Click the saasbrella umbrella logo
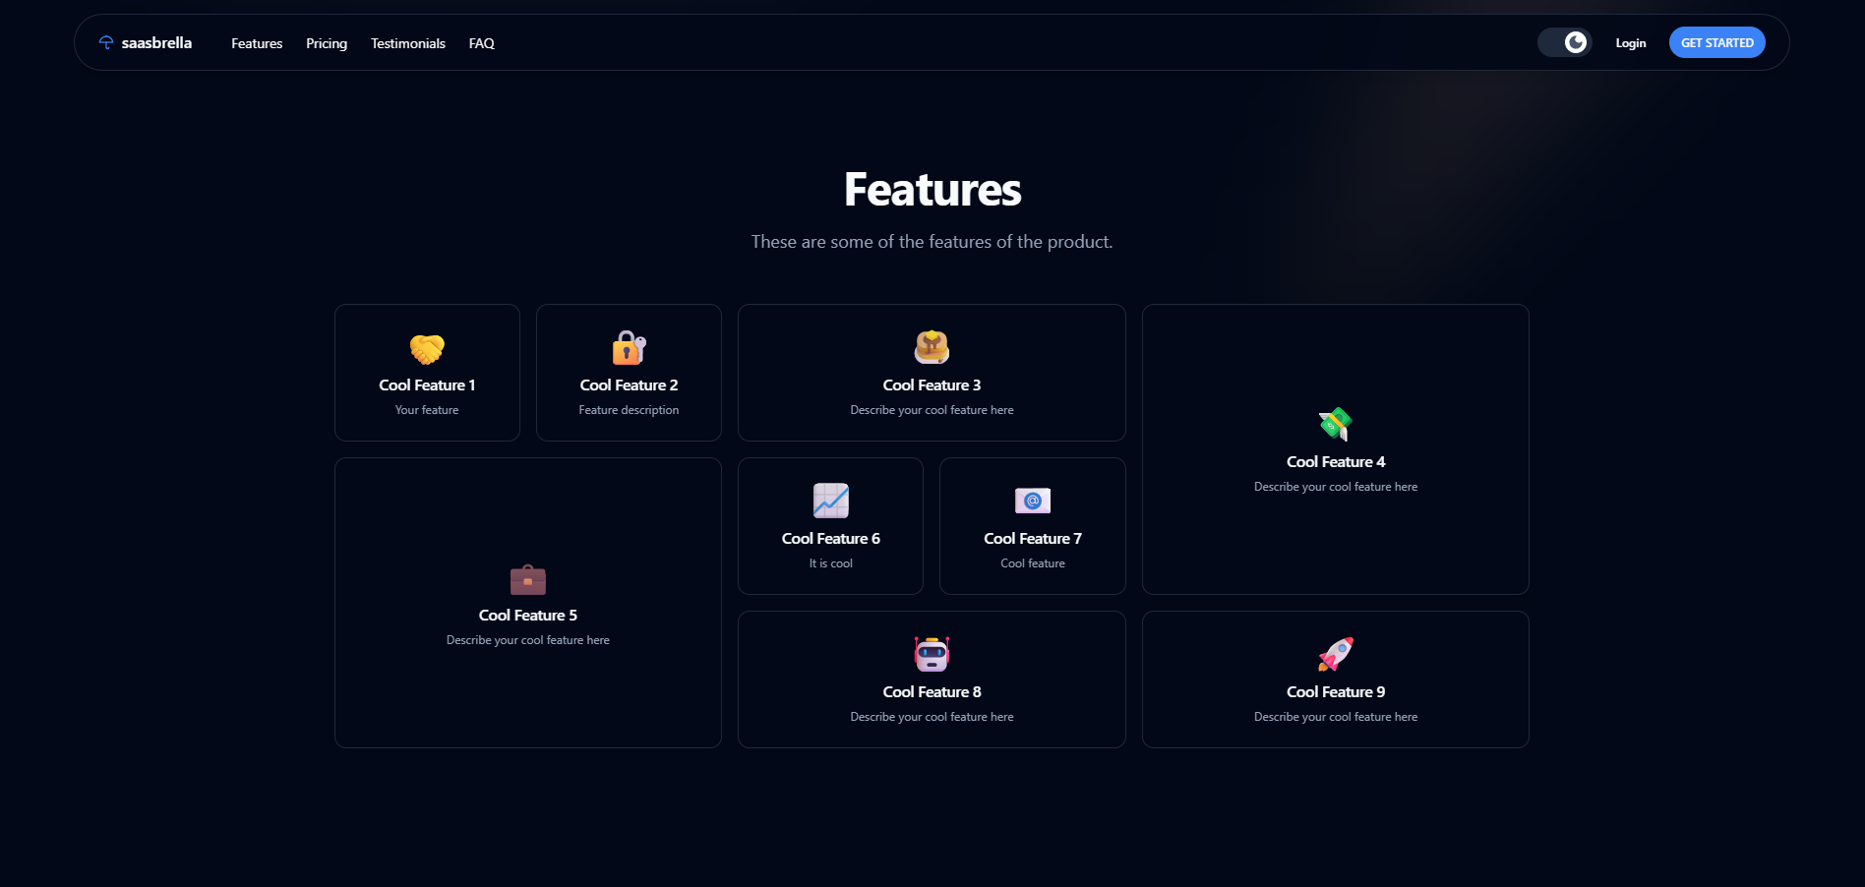1865x887 pixels. coord(106,41)
